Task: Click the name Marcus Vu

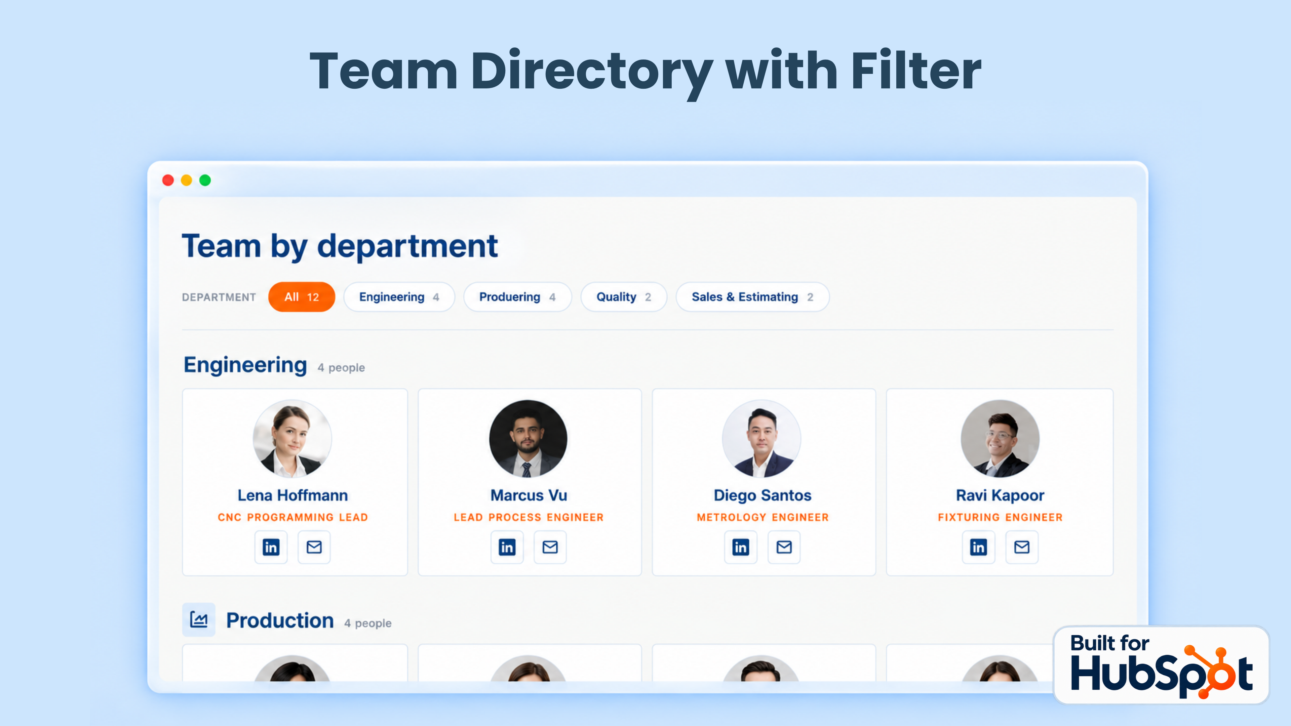Action: tap(529, 495)
